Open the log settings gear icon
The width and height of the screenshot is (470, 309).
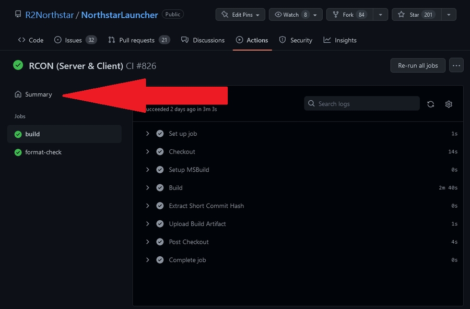tap(449, 104)
